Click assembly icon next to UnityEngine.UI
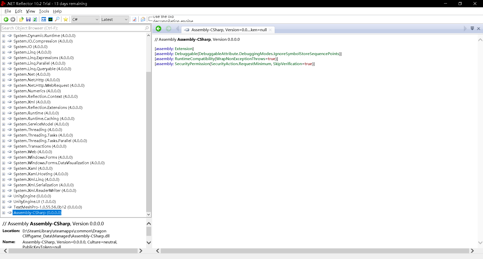This screenshot has width=483, height=259. (x=10, y=201)
